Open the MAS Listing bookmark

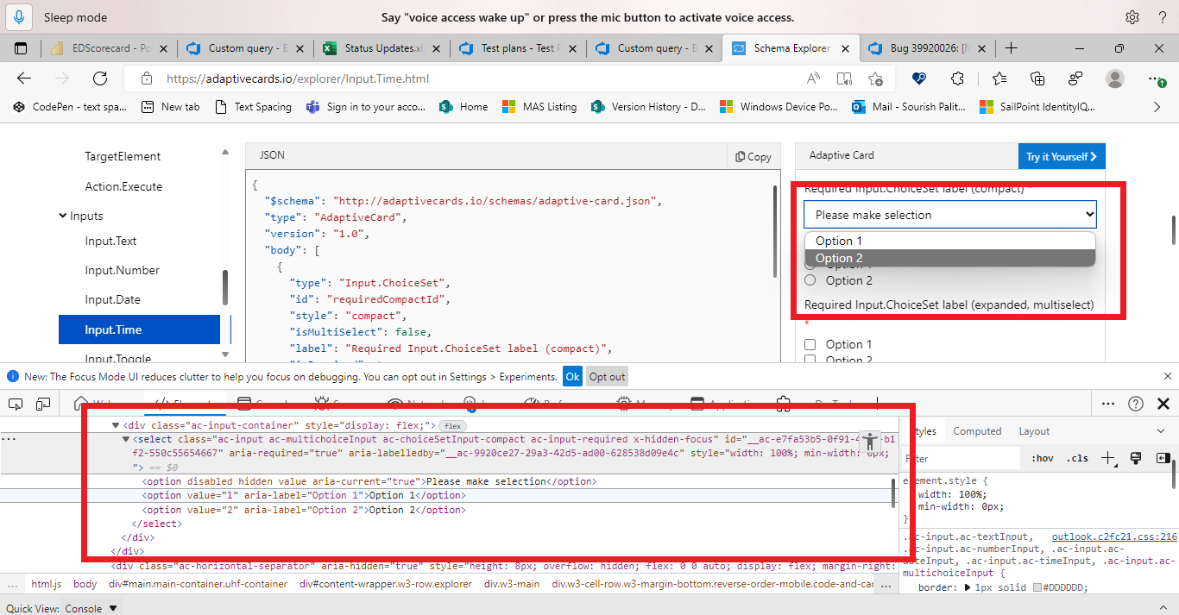click(541, 107)
